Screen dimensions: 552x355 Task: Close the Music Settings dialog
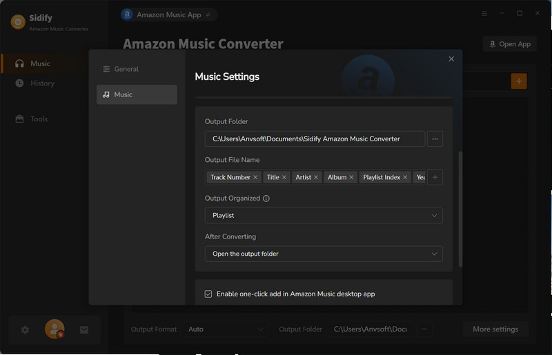[x=451, y=59]
